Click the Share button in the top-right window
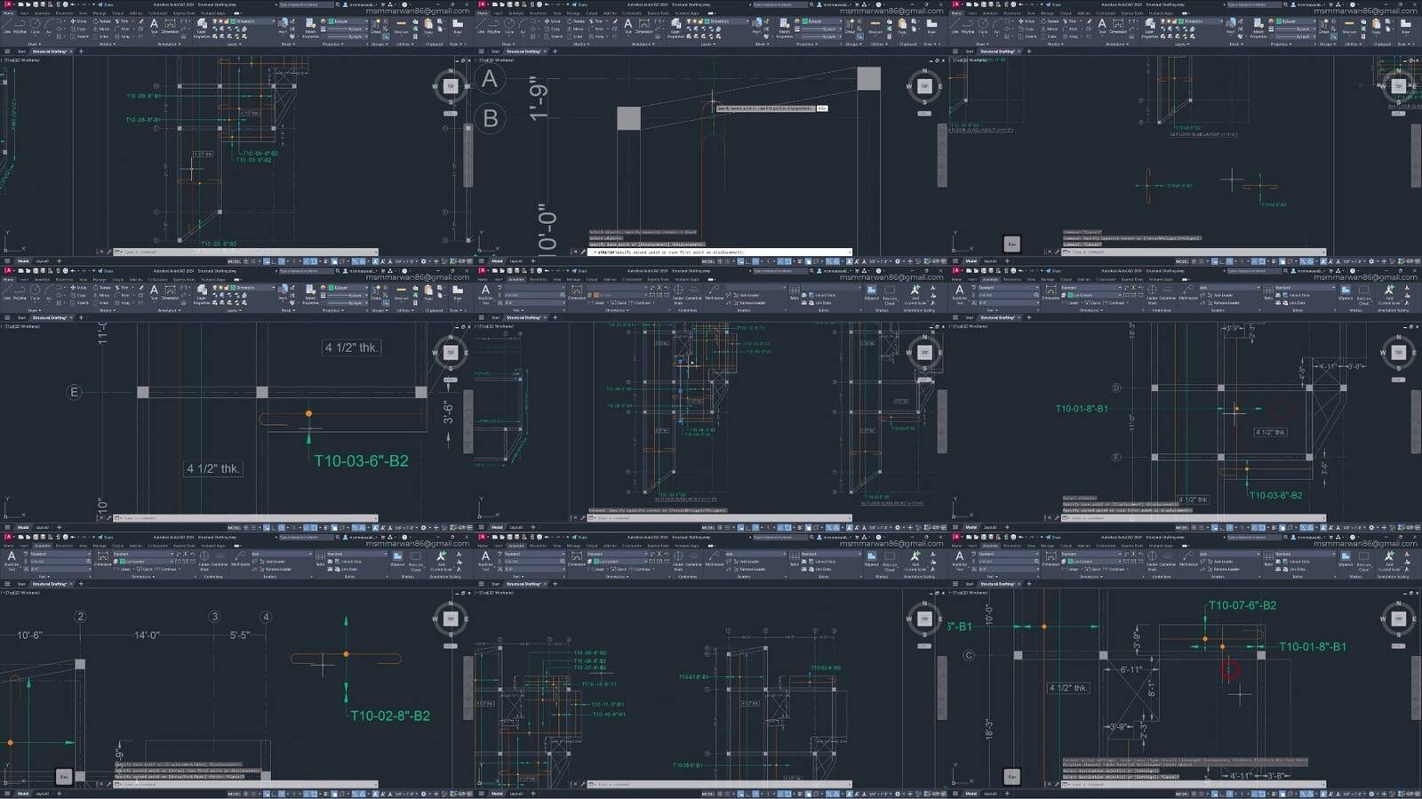This screenshot has height=799, width=1422. (x=1057, y=4)
